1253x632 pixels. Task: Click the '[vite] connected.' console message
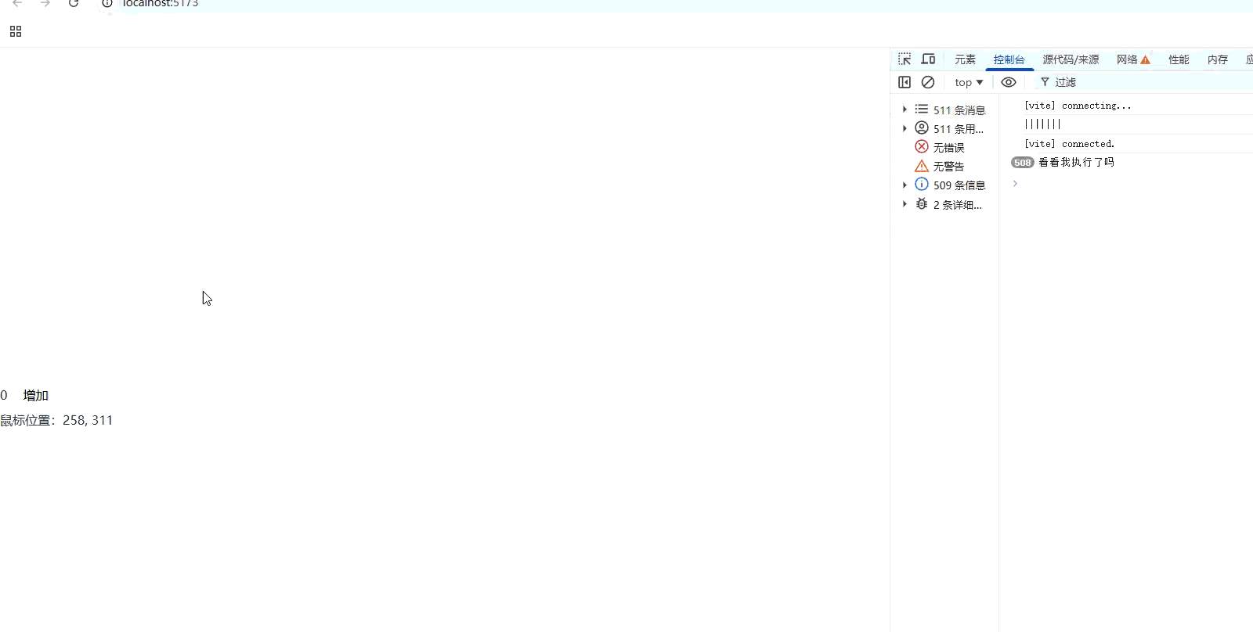(x=1069, y=144)
